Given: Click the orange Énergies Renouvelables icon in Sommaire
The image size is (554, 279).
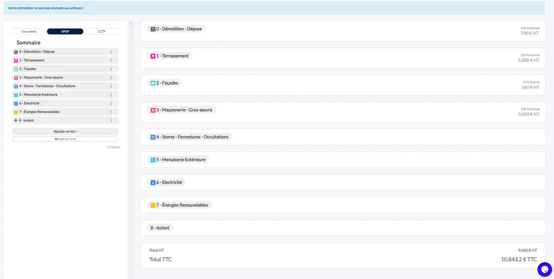Looking at the screenshot, I should click(x=16, y=112).
